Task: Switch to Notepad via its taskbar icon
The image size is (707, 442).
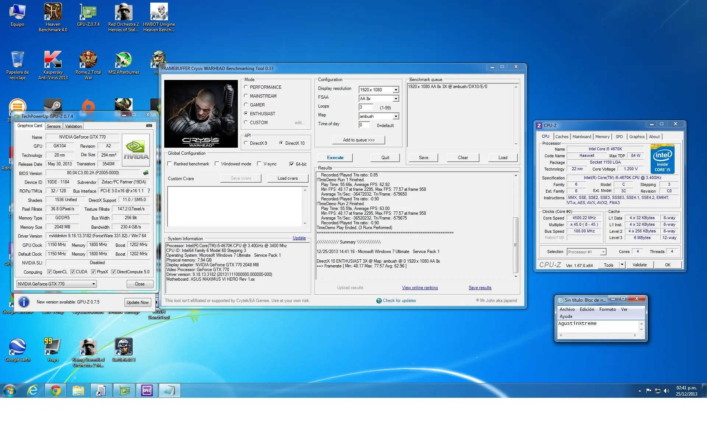Action: [169, 390]
